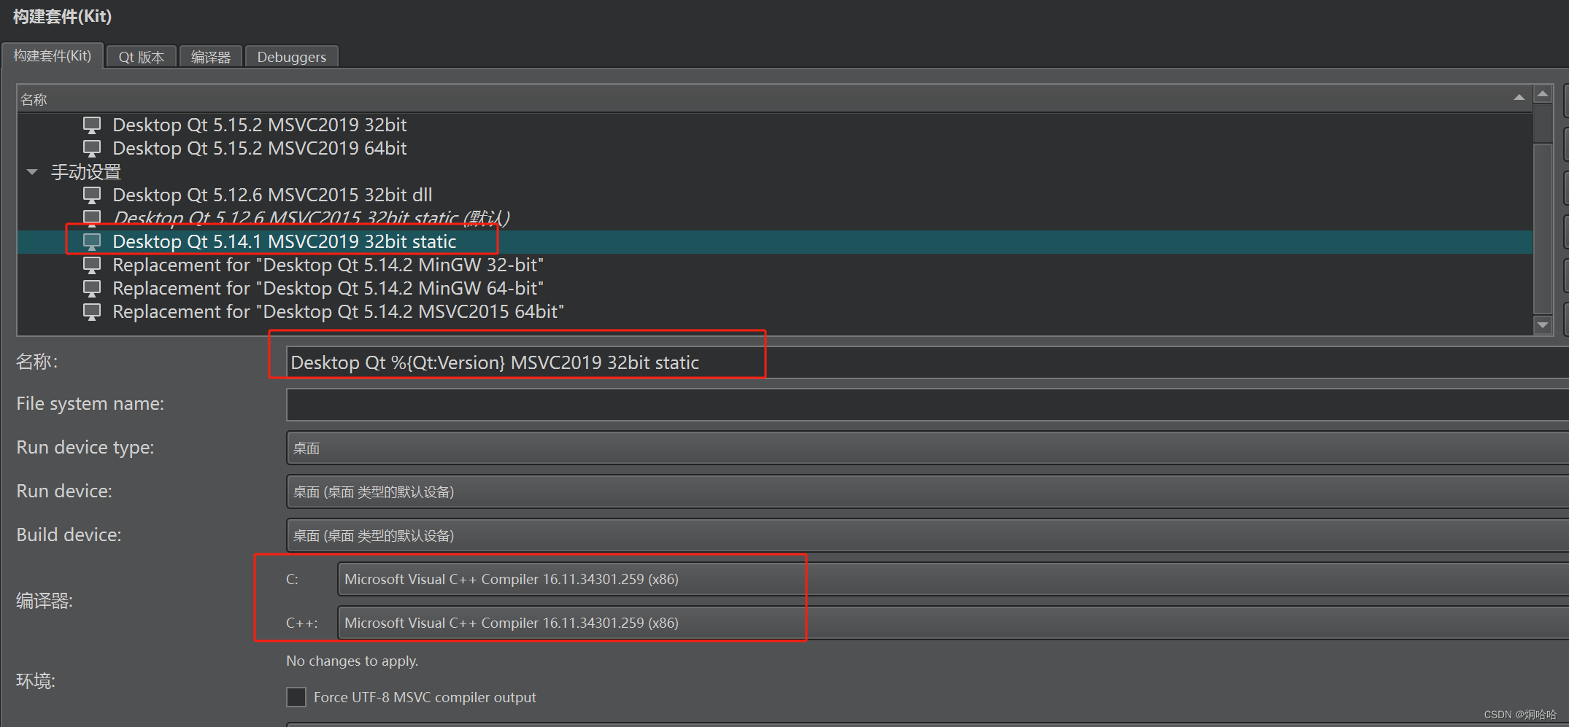Click the File system name field
1569x727 pixels.
(x=927, y=405)
